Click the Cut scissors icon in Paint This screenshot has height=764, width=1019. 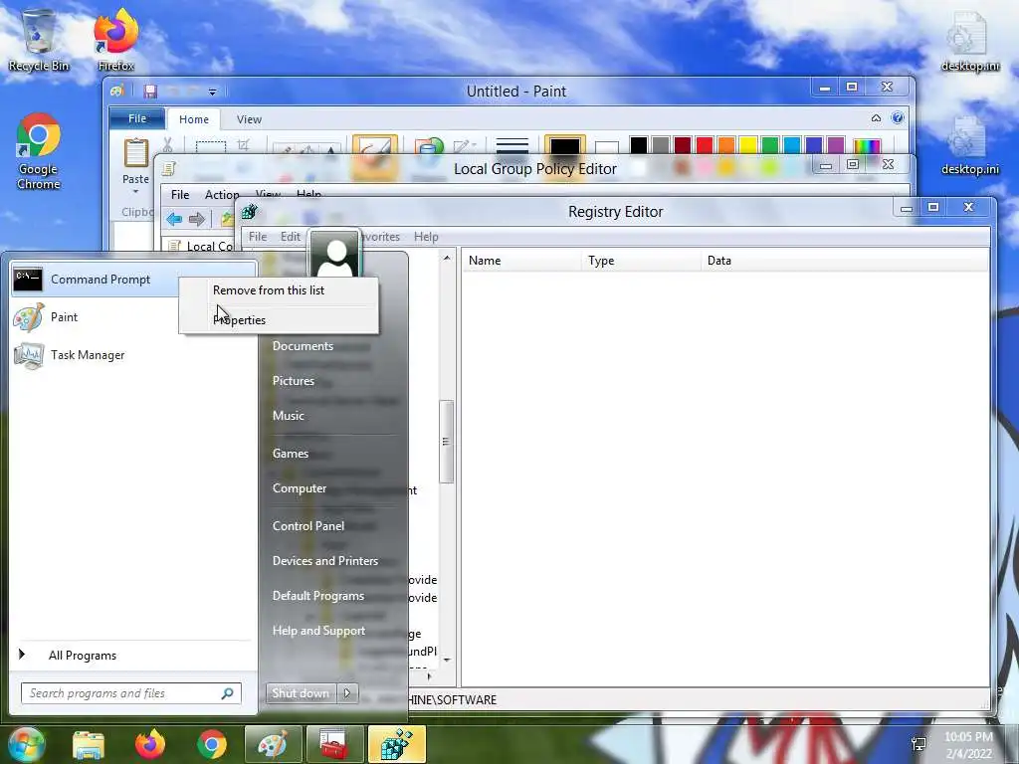tap(167, 144)
